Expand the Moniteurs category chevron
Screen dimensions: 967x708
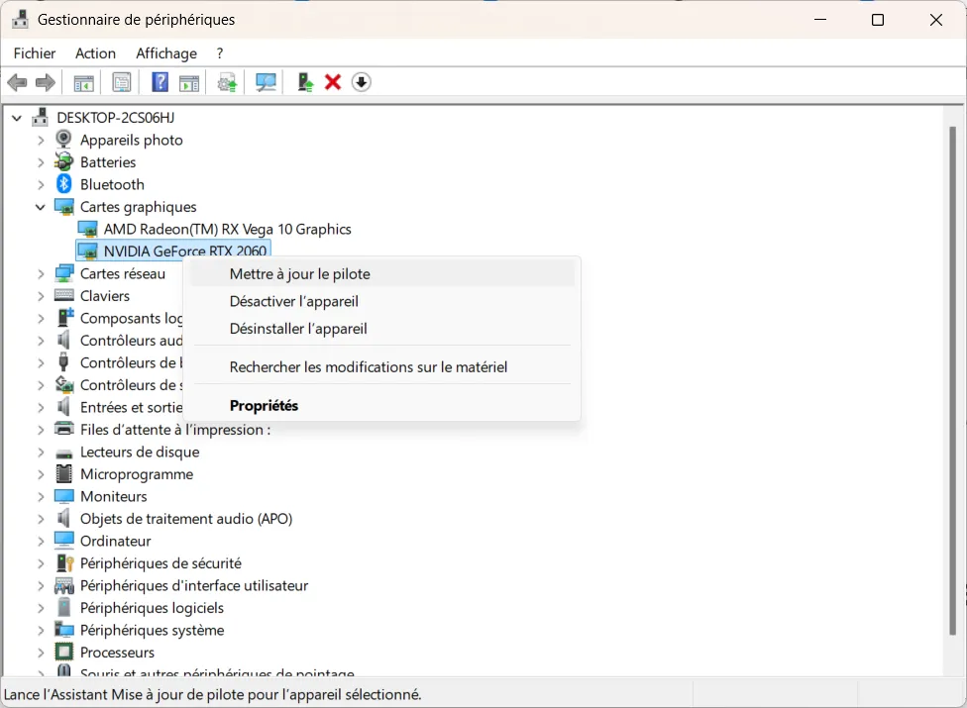pos(41,496)
